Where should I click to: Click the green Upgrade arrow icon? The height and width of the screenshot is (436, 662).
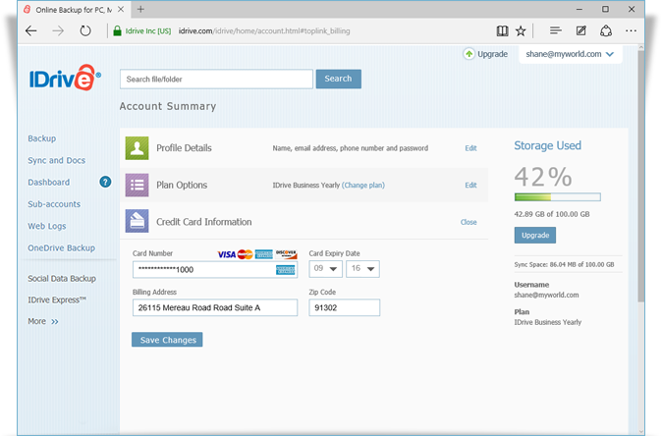pos(469,54)
